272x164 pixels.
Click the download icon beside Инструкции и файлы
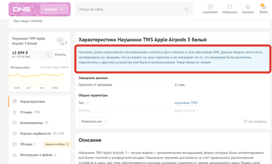15,155
